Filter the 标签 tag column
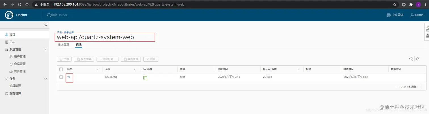The image size is (429, 114). [97, 69]
